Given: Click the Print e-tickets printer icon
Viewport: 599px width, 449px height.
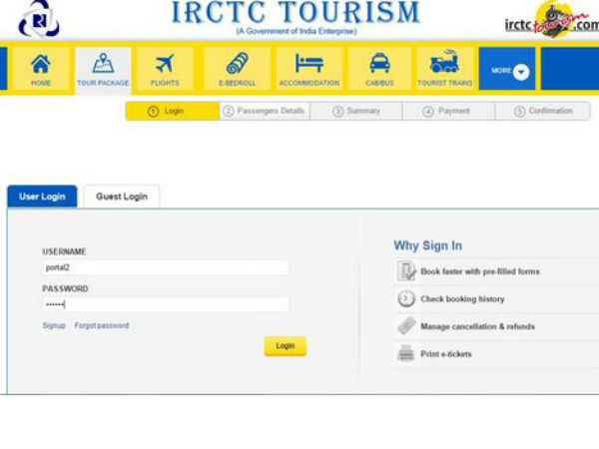Looking at the screenshot, I should pos(406,353).
